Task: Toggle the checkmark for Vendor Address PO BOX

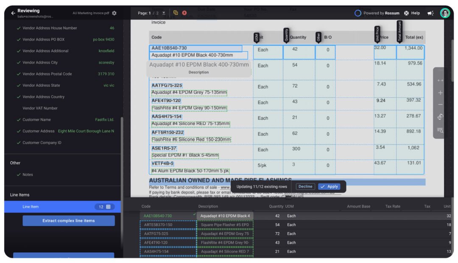Action: (x=18, y=40)
